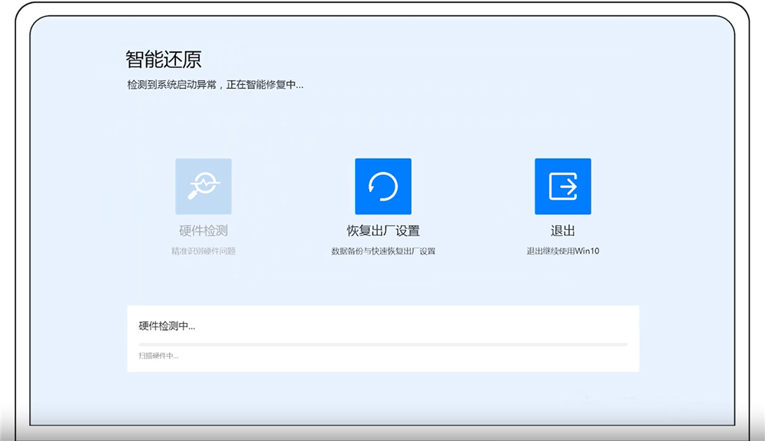Select the 恢复出厂设置 option label

[x=382, y=228]
